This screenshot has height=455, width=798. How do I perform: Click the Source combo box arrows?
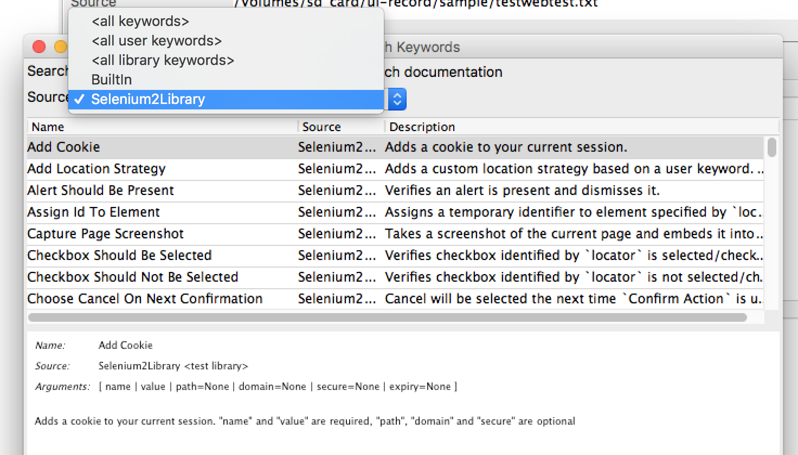click(x=397, y=99)
